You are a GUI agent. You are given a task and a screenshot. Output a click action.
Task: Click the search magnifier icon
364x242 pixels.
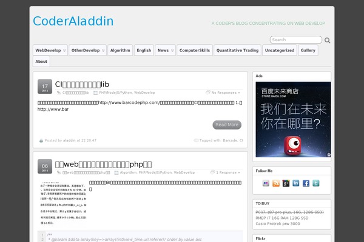(328, 41)
